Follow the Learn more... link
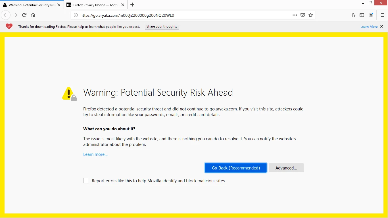The image size is (388, 218). tap(95, 154)
